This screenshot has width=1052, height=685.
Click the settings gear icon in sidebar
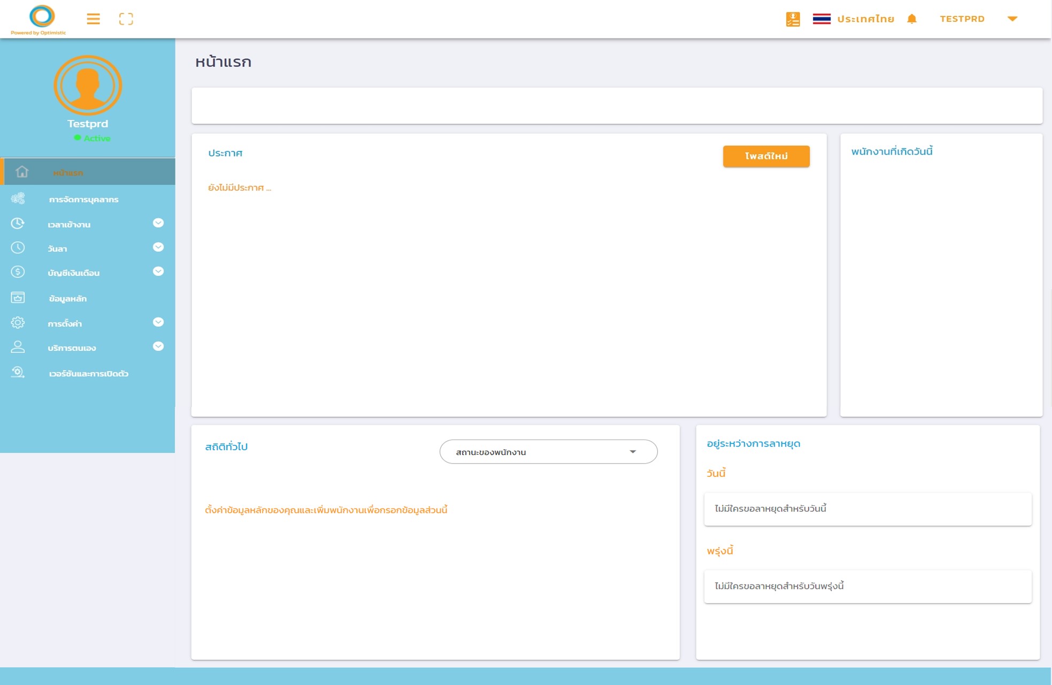click(x=18, y=322)
